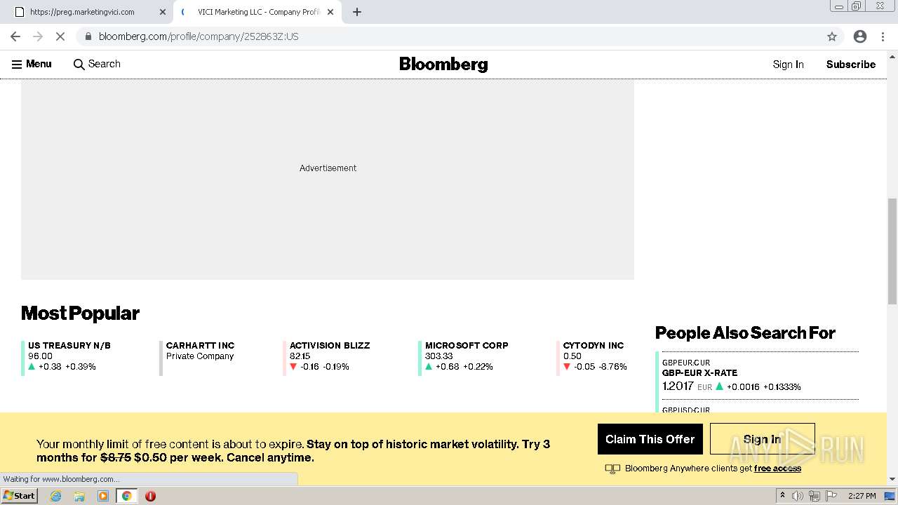Go to the Bloomberg logo home link
The width and height of the screenshot is (898, 505).
tap(443, 65)
